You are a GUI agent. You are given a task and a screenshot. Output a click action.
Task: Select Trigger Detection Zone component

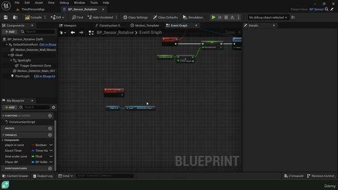click(35, 65)
